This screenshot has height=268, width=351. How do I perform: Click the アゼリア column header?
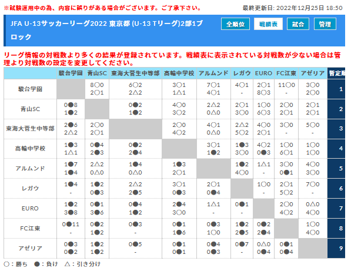[313, 73]
